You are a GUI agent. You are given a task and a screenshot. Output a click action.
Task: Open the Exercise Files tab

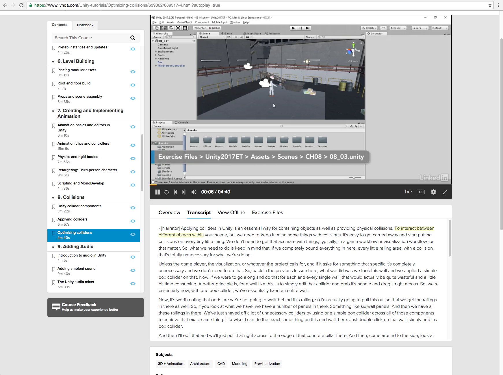pos(268,212)
